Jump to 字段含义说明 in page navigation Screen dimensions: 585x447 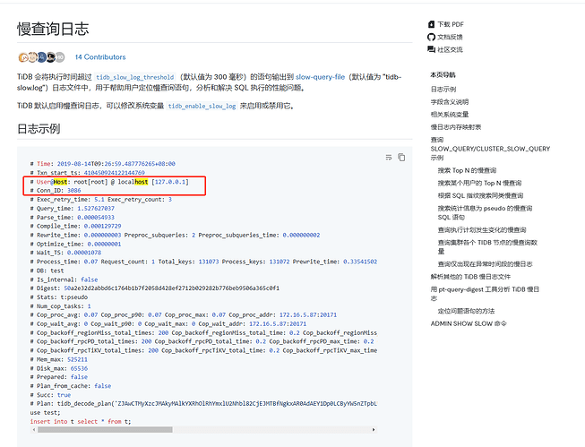[450, 102]
